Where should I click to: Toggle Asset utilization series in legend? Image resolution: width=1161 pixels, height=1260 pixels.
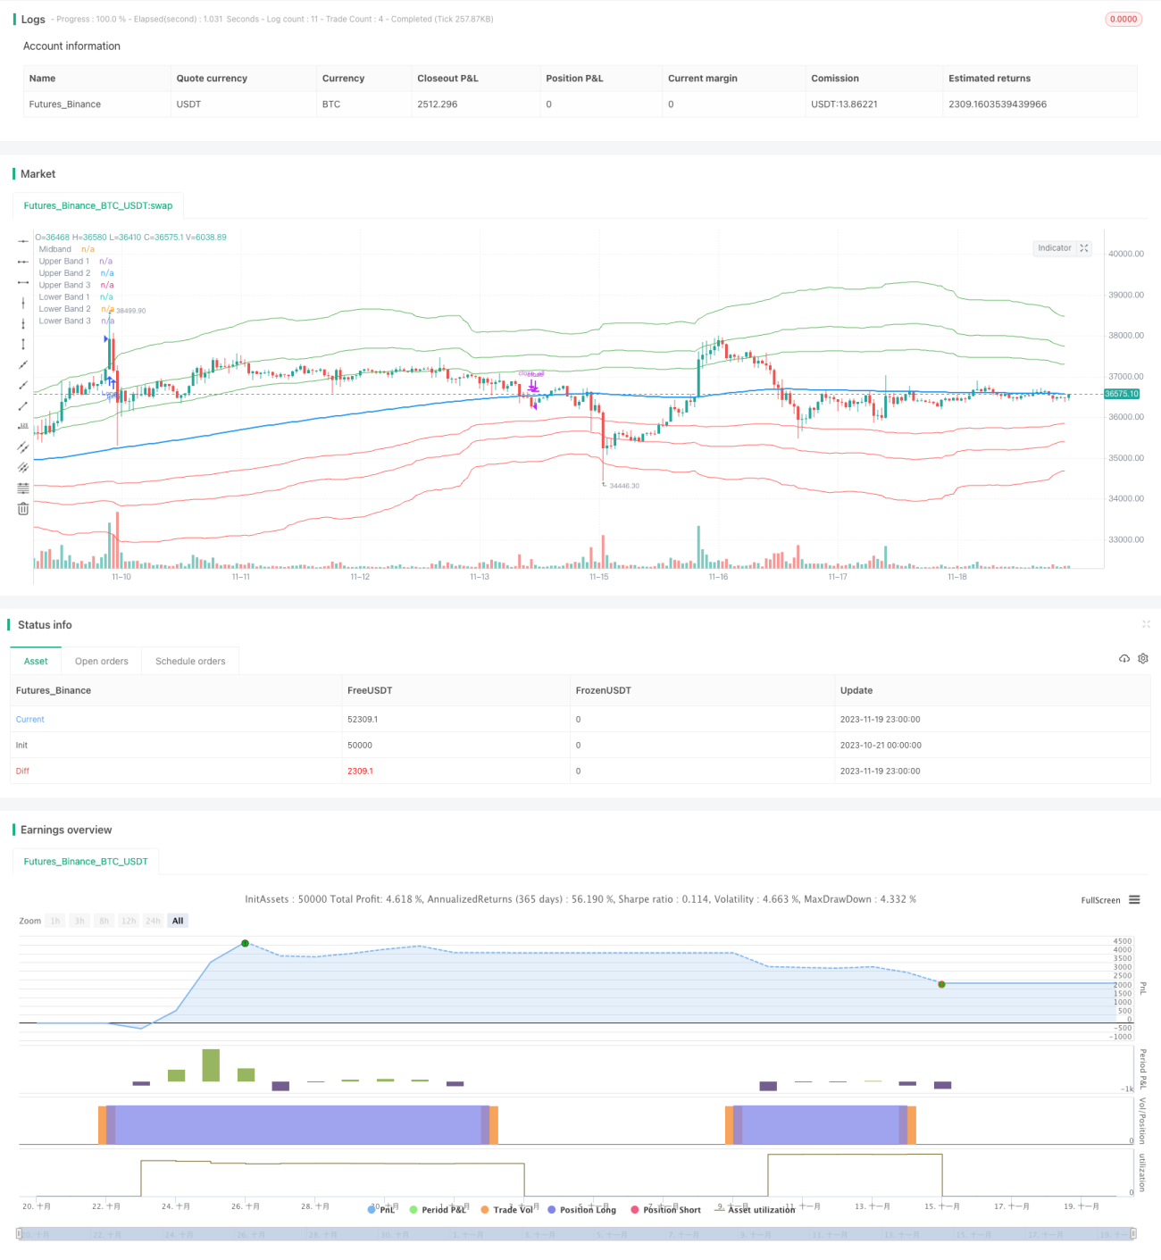point(755,1209)
